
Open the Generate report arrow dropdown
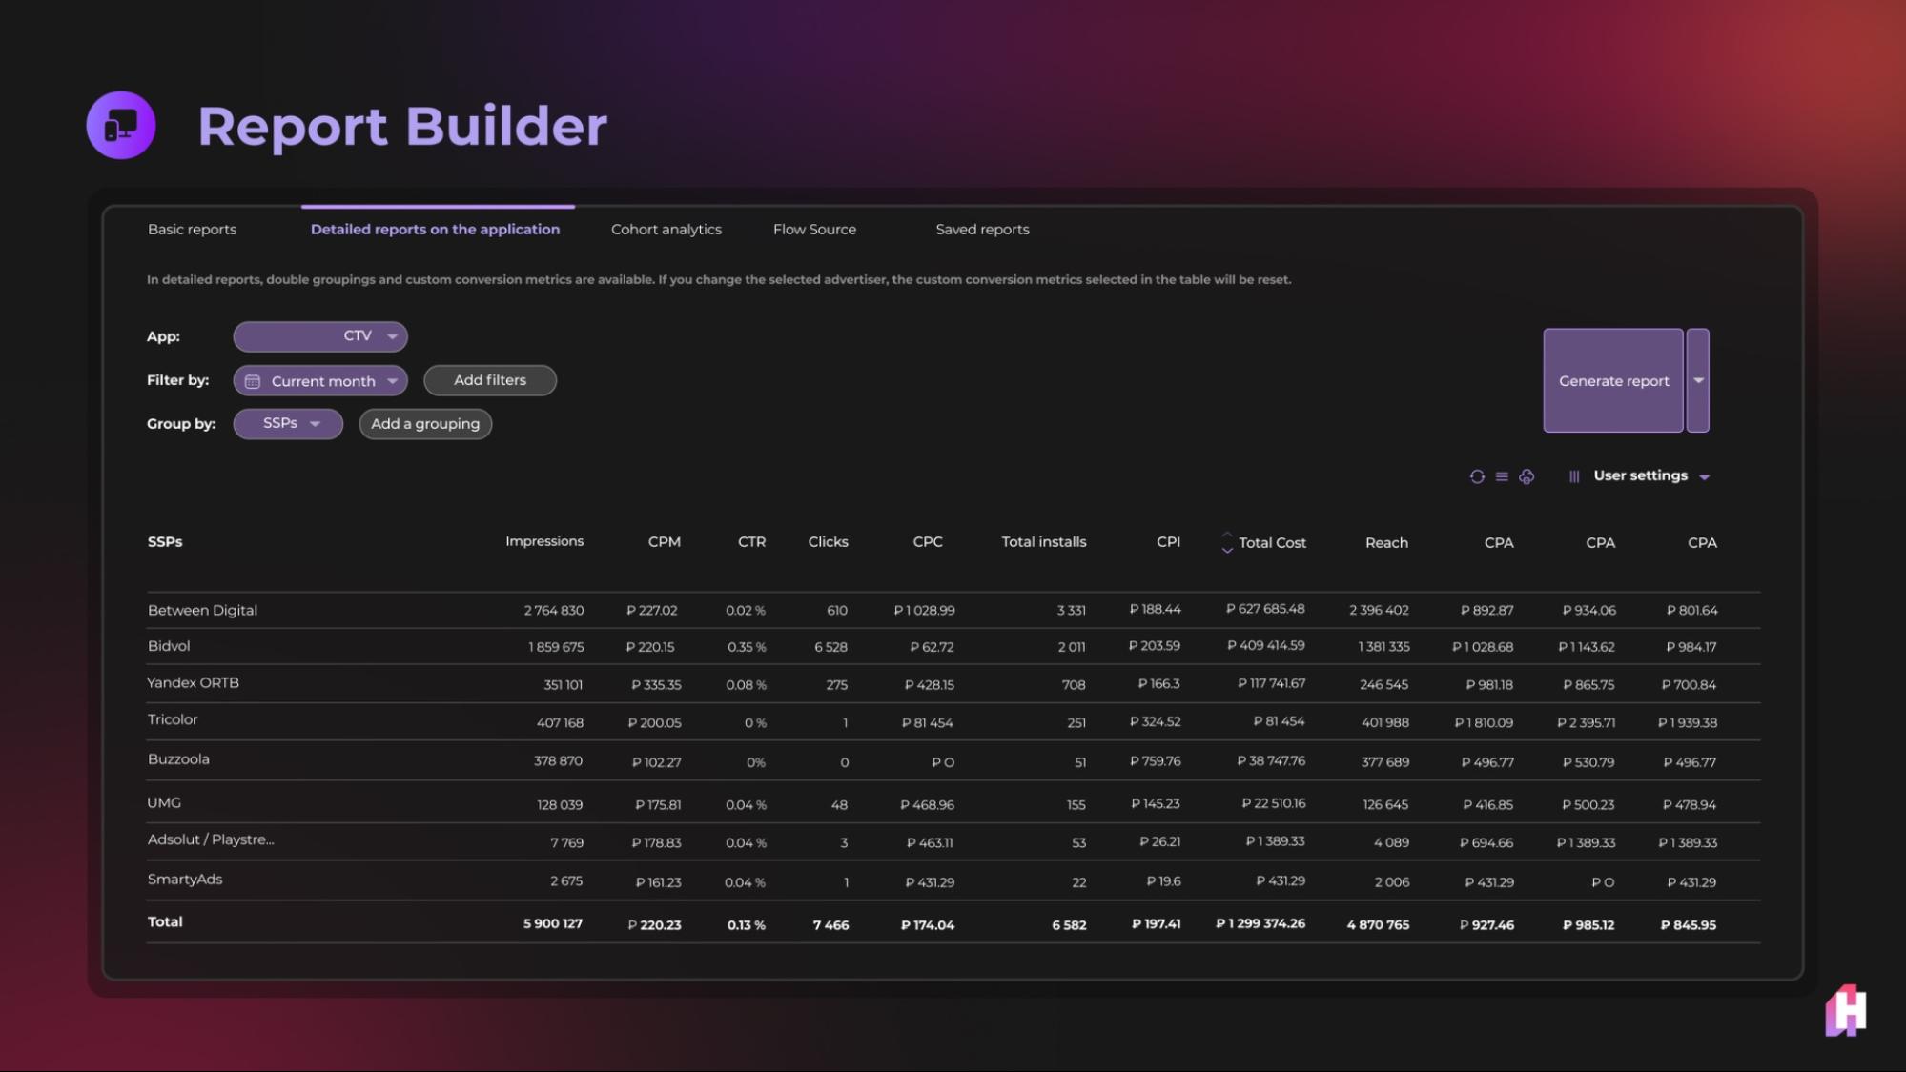click(1698, 380)
